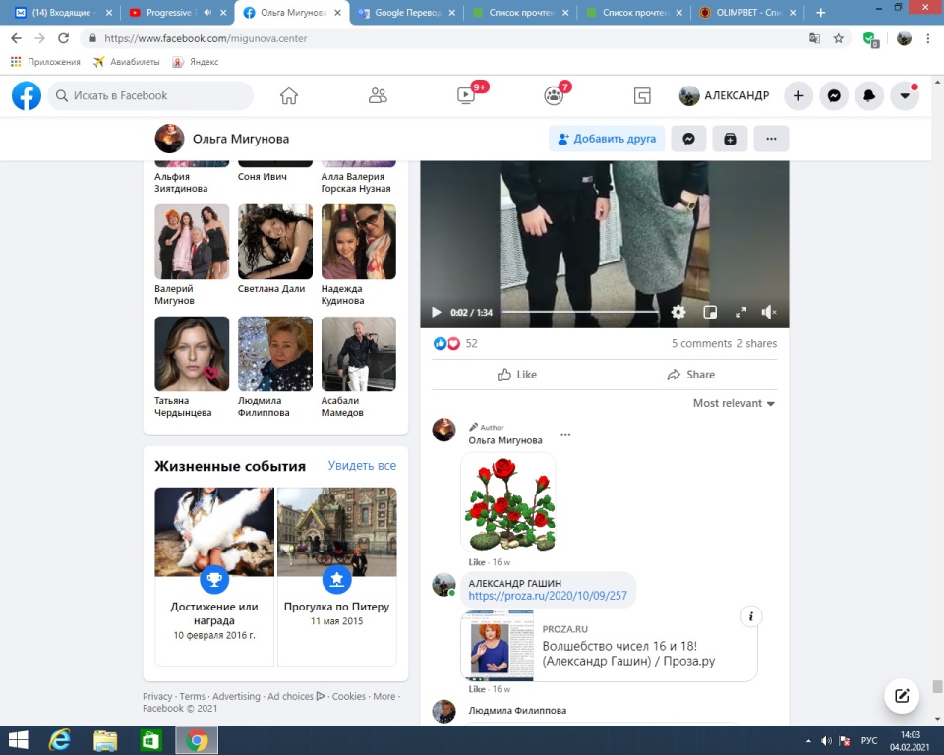This screenshot has height=755, width=944.
Task: Open friend Светлана Дали photo
Action: point(275,242)
